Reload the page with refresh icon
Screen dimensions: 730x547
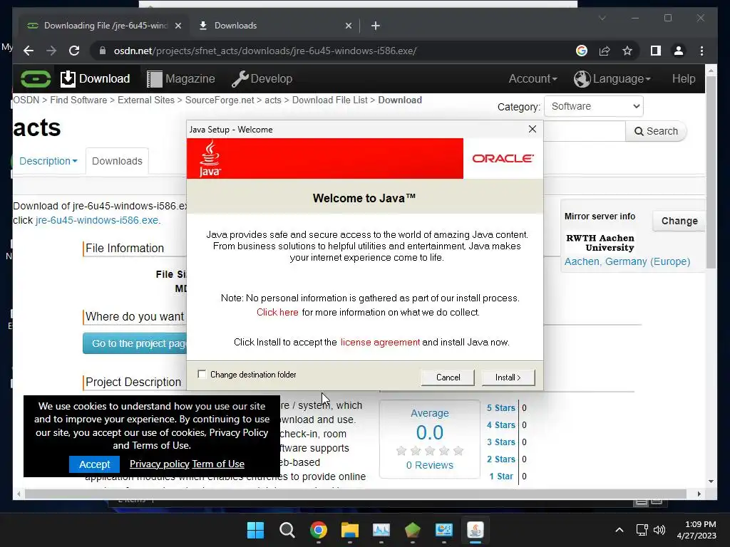click(74, 51)
